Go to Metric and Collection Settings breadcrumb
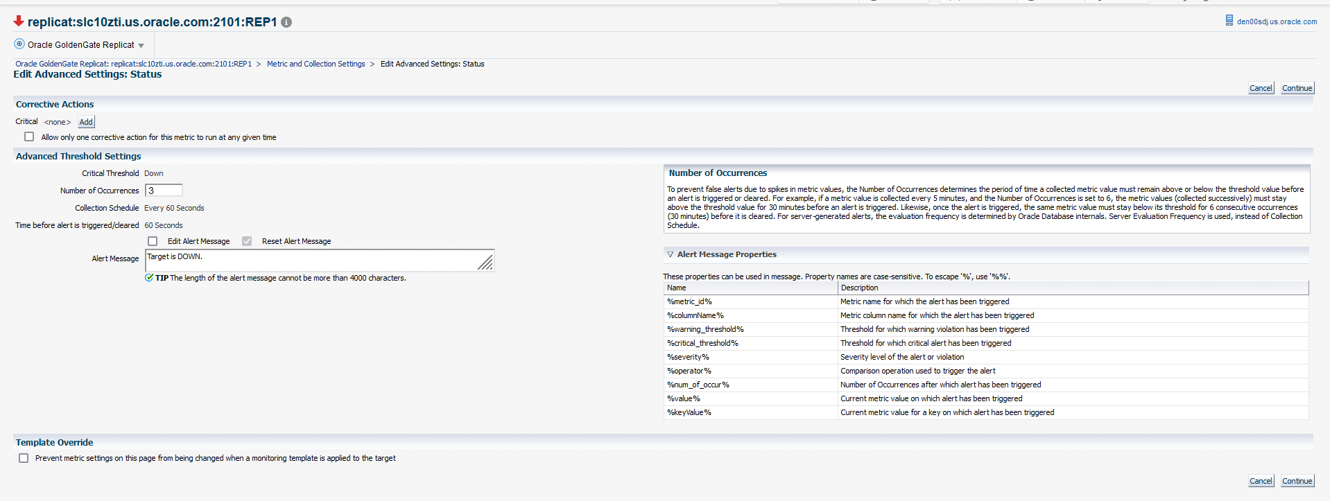 [x=316, y=64]
